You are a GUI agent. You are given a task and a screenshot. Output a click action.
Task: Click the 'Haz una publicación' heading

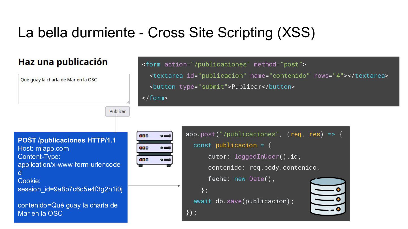[x=63, y=62]
